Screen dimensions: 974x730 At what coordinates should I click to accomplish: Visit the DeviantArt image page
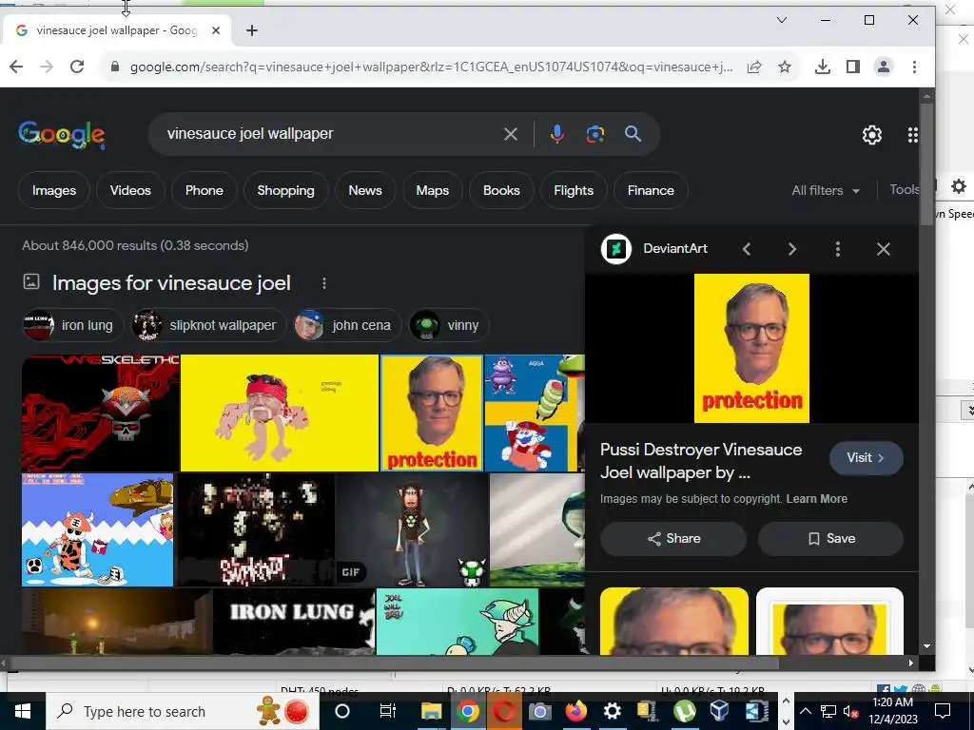866,457
